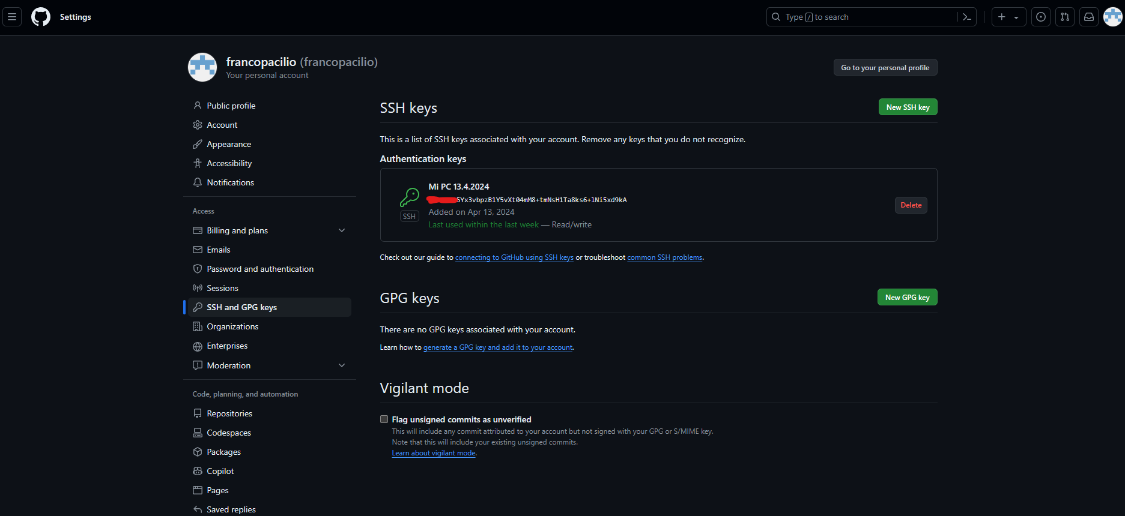Click the package icon beside Packages

coord(198,452)
